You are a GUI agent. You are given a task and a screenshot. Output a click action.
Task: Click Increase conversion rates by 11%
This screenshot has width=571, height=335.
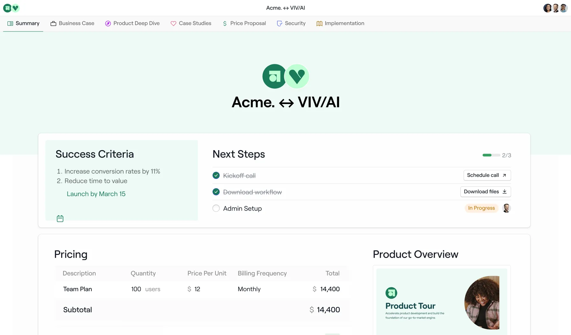[112, 171]
